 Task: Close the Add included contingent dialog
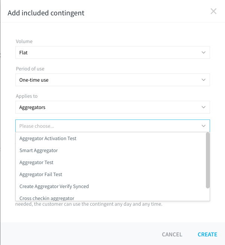click(213, 11)
